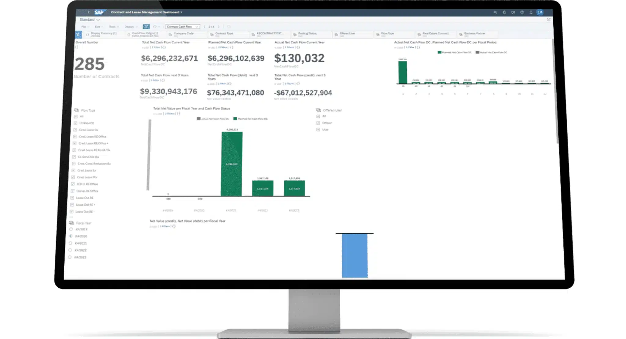Click the Fiscal Year panel header icon
This screenshot has width=626, height=339.
(x=72, y=223)
